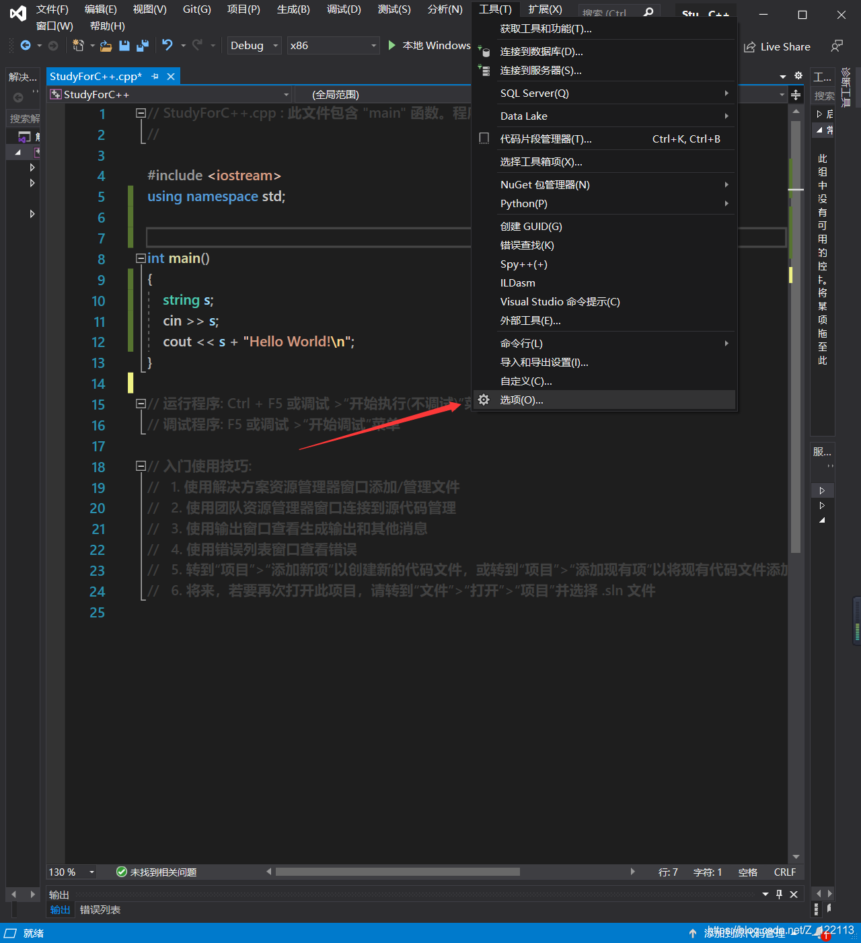This screenshot has width=861, height=943.
Task: Open the 扩展(X) menu
Action: pyautogui.click(x=546, y=9)
